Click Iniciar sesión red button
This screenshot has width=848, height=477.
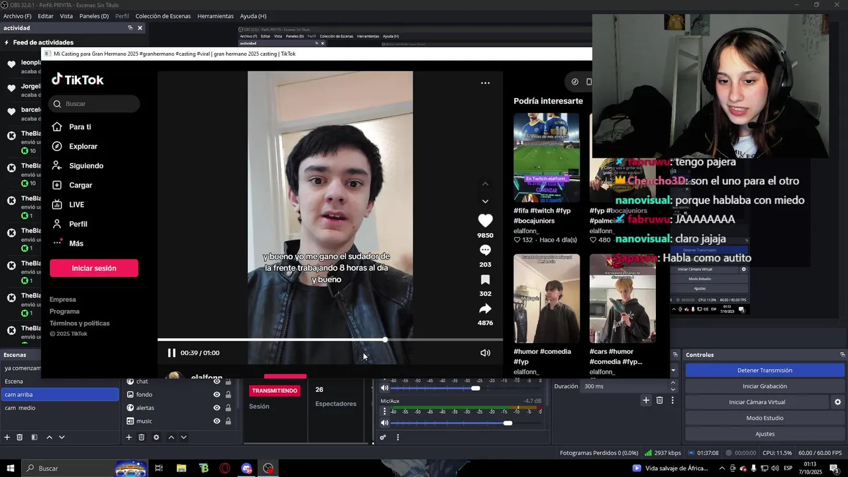[94, 268]
